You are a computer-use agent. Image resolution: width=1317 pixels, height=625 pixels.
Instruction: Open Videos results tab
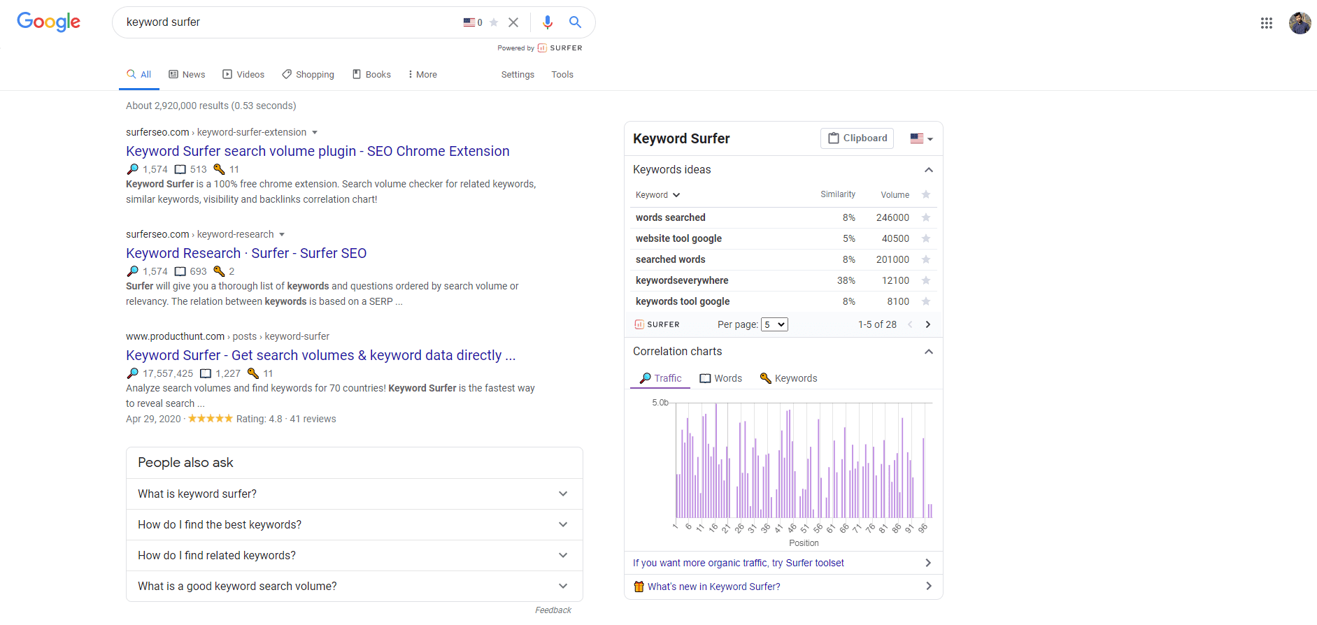click(243, 75)
